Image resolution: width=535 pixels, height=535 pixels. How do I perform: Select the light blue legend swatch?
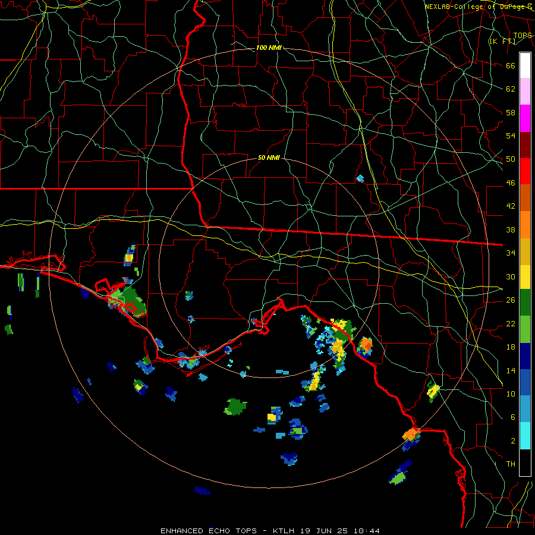click(x=525, y=409)
